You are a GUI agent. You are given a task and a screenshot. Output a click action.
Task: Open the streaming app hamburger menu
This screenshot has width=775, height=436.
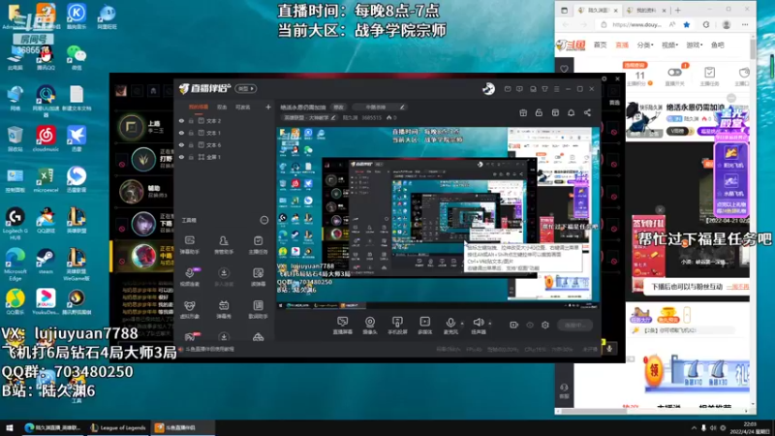[x=556, y=89]
